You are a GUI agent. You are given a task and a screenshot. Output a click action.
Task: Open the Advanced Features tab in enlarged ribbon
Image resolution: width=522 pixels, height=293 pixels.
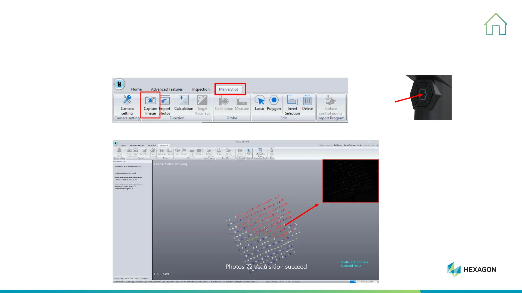tap(167, 89)
